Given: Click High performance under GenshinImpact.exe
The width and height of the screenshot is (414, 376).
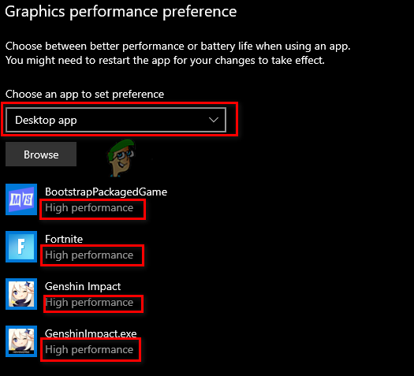Looking at the screenshot, I should [x=89, y=350].
